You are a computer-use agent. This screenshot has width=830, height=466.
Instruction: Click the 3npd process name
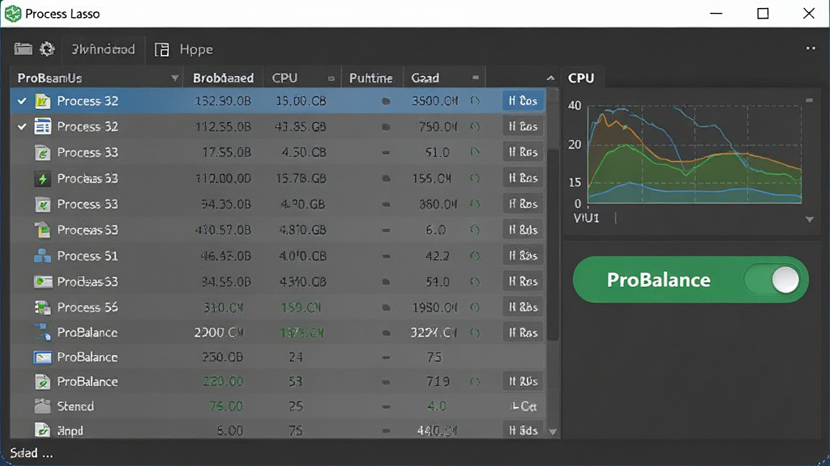(x=70, y=430)
